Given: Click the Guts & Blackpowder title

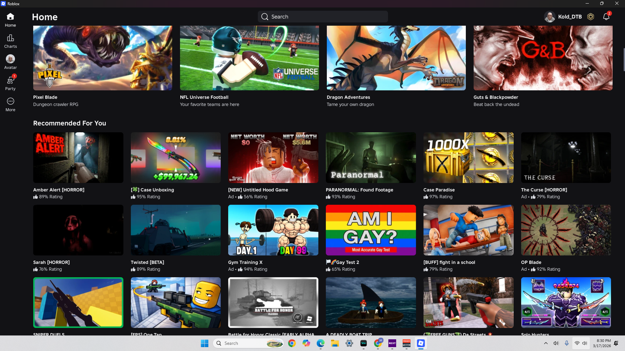Looking at the screenshot, I should tap(496, 97).
